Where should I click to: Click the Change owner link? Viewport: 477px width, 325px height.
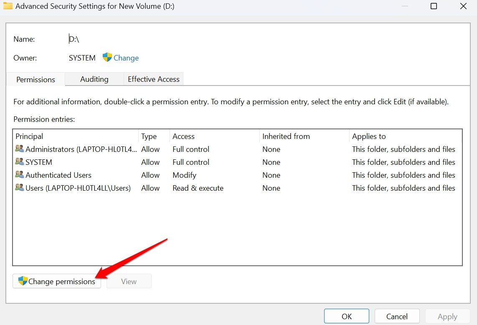pos(126,58)
